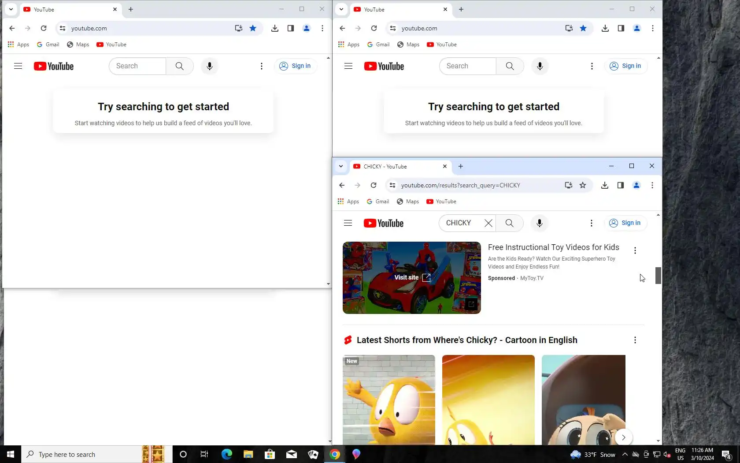Click the search magnifier button in CHICKY window
Image resolution: width=740 pixels, height=463 pixels.
510,223
